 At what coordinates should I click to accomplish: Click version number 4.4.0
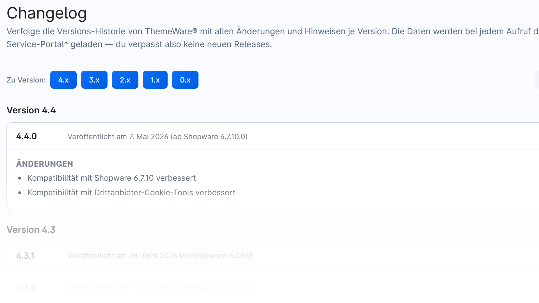[26, 136]
